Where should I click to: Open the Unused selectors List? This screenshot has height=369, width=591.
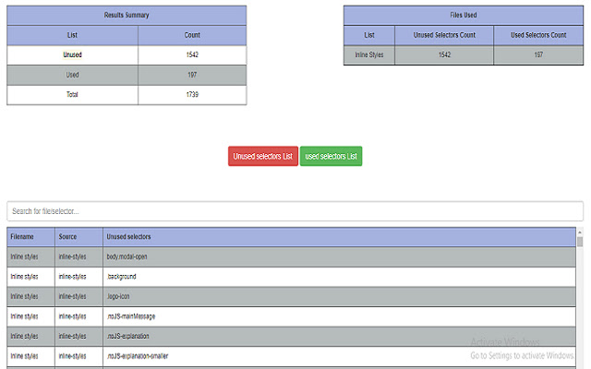click(x=262, y=156)
